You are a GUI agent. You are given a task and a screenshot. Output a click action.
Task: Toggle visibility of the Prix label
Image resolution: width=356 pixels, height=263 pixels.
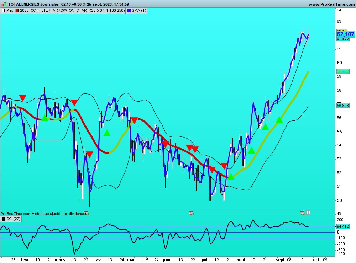(x=9, y=11)
